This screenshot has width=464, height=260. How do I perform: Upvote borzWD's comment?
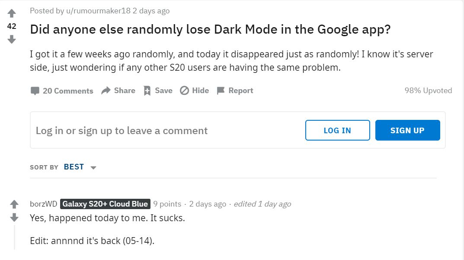pyautogui.click(x=14, y=204)
